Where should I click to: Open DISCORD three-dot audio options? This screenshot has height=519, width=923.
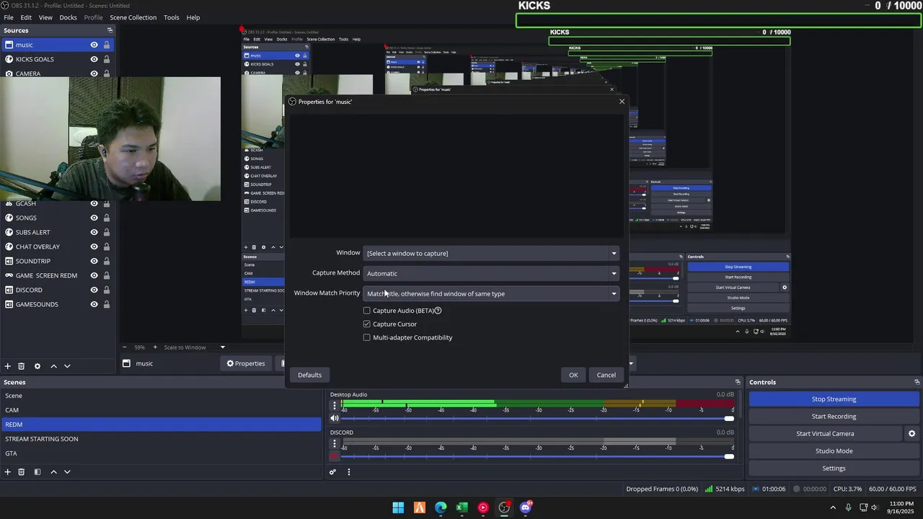[x=335, y=444]
